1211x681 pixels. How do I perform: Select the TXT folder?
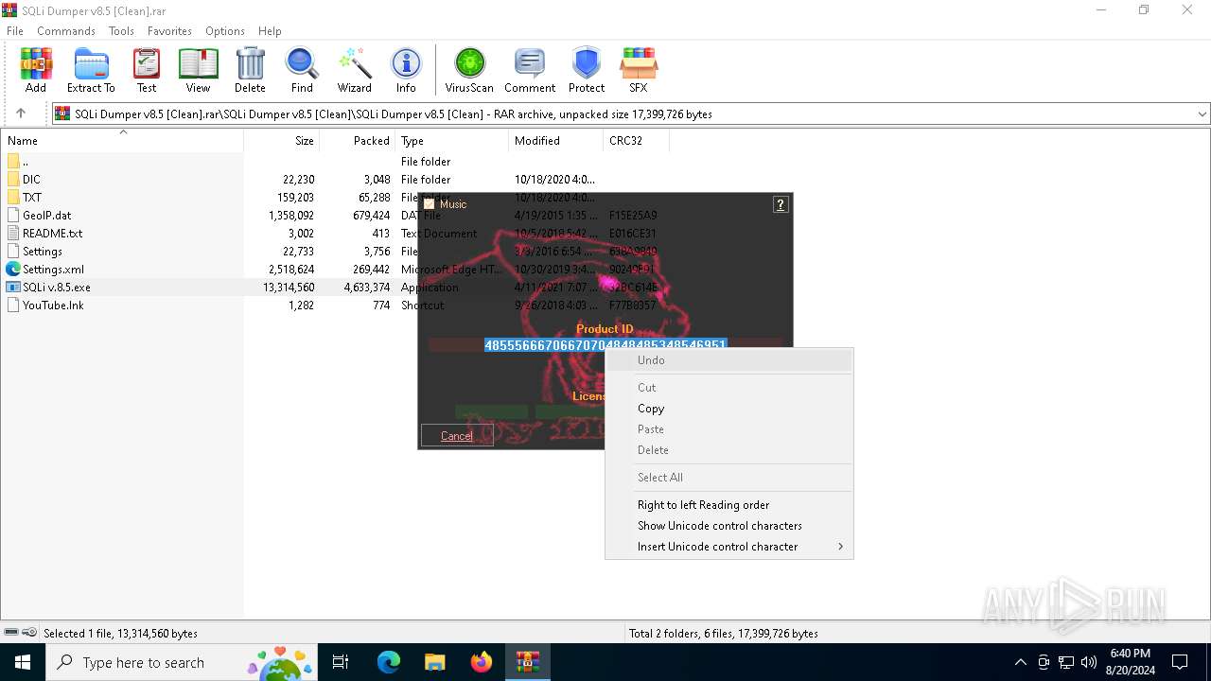click(x=32, y=198)
